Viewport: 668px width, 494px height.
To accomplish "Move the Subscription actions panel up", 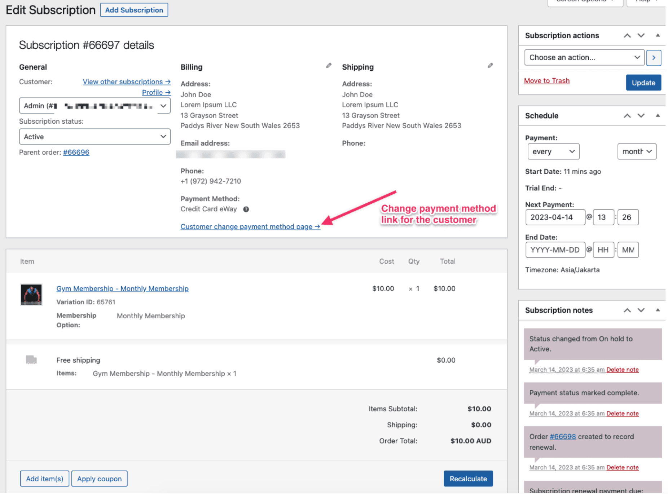I will pos(627,35).
